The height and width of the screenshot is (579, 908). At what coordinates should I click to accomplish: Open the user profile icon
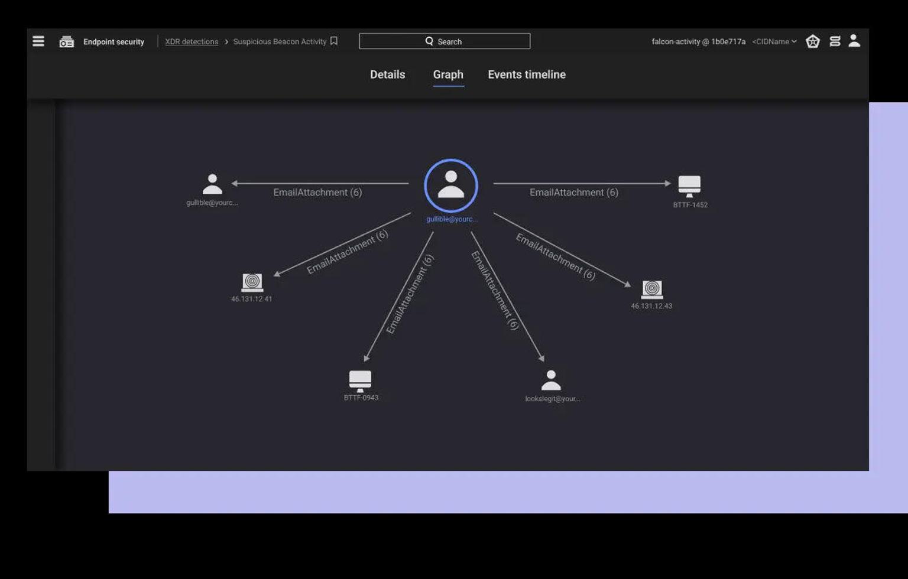coord(854,41)
